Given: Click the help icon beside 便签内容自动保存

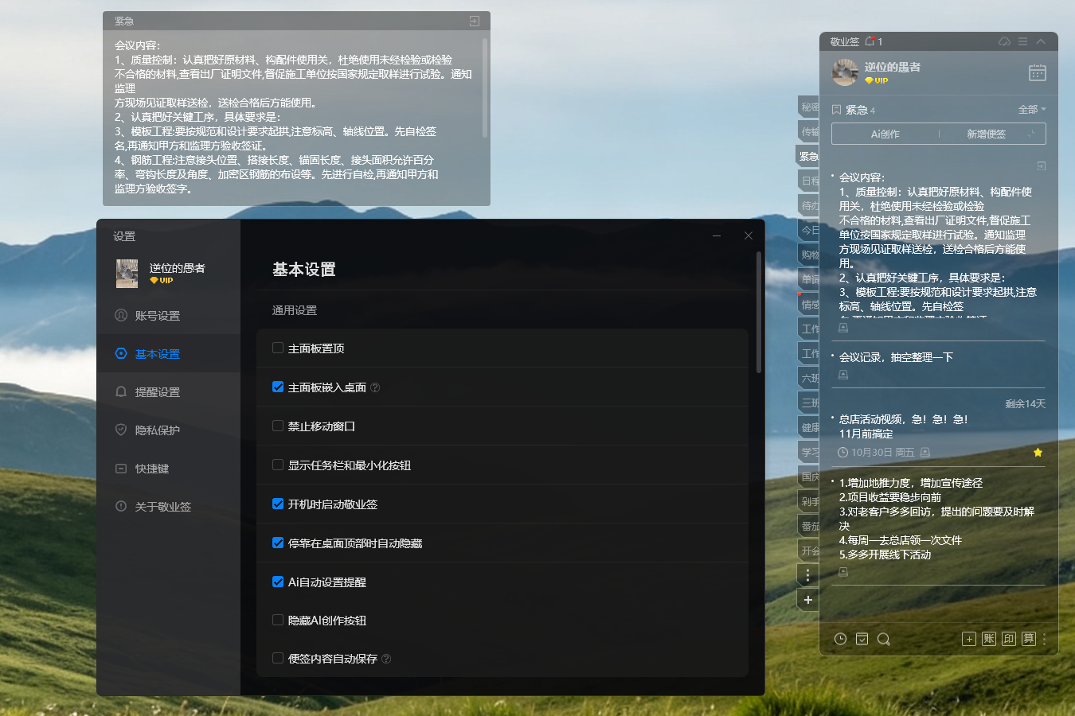Looking at the screenshot, I should [x=386, y=659].
